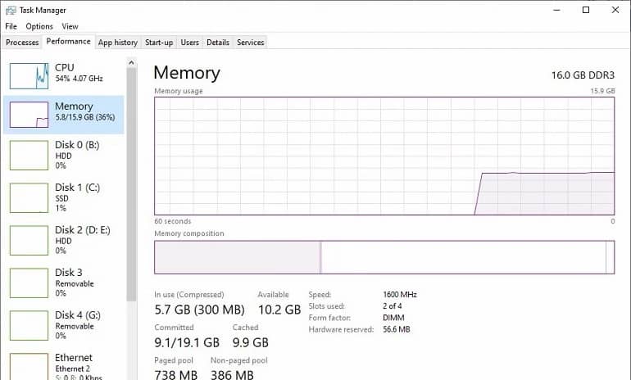This screenshot has width=631, height=380.
Task: Open the Options menu
Action: click(39, 27)
